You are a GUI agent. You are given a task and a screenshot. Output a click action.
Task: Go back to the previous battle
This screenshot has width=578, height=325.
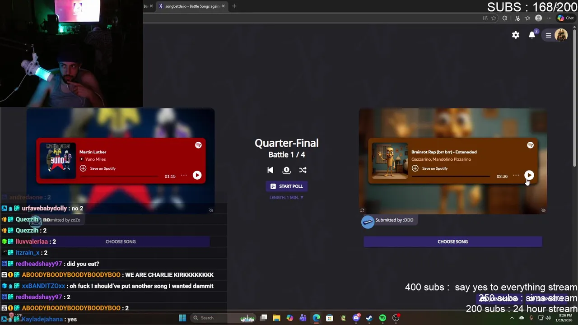(270, 170)
